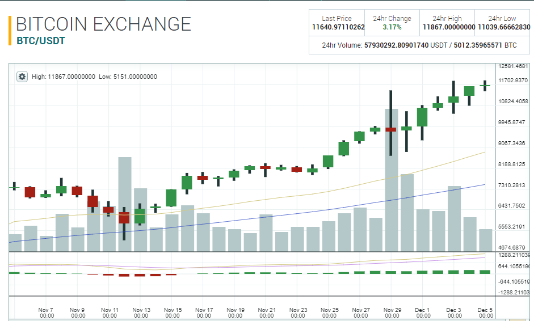The width and height of the screenshot is (534, 321).
Task: Click the tallest volume bar at Nov 29
Action: click(392, 180)
